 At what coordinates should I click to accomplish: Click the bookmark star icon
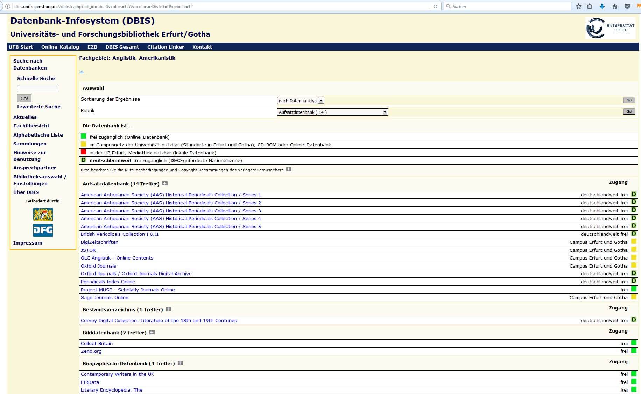coord(578,6)
